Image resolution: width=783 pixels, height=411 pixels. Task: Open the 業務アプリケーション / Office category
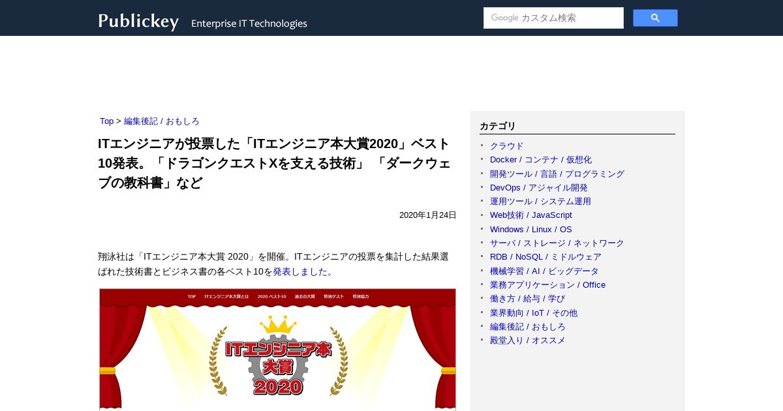tap(547, 285)
